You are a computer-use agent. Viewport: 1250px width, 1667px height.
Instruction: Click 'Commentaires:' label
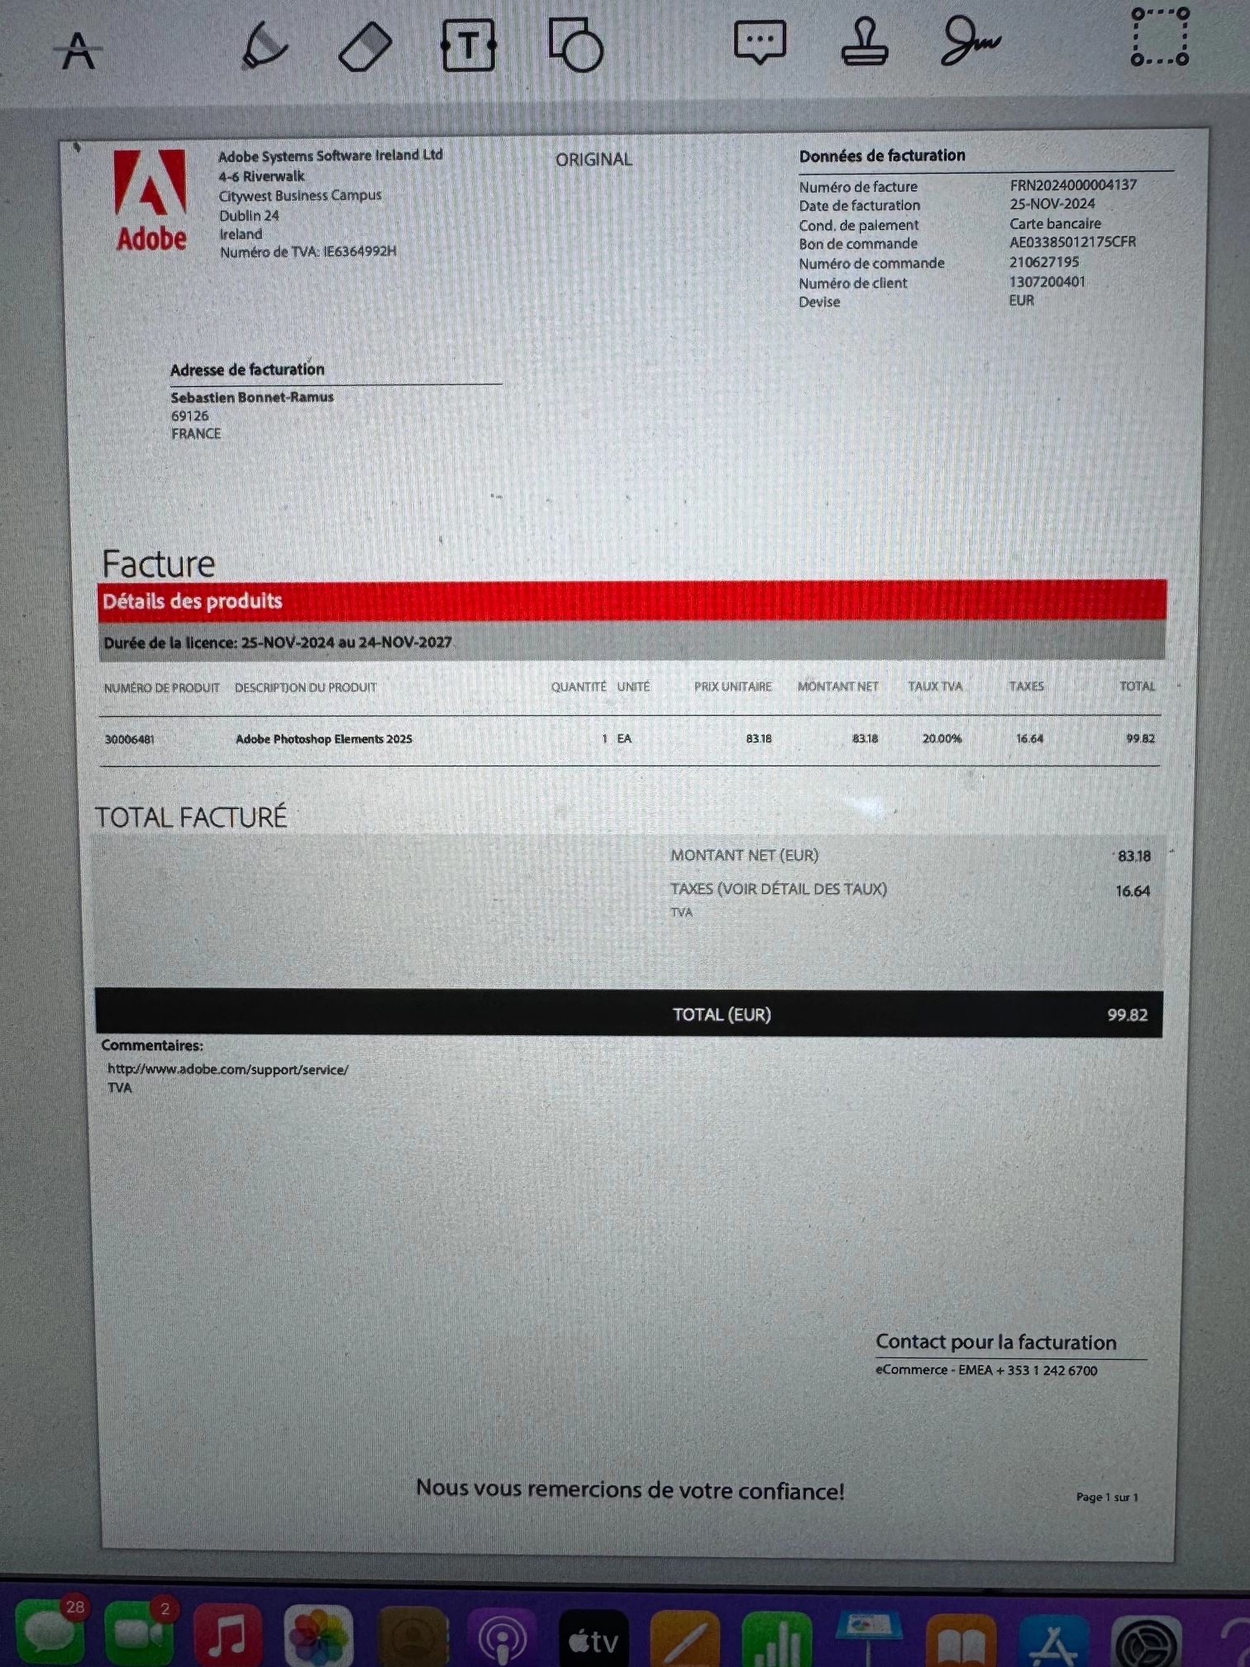[x=152, y=1045]
